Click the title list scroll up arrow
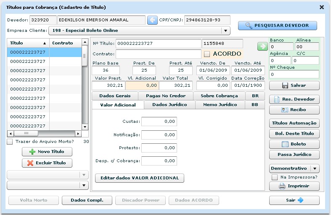 point(85,42)
